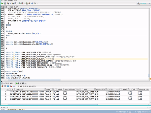This screenshot has width=151, height=113.
Task: Clear the worksheet with the eraser icon
Action: click(x=29, y=4)
